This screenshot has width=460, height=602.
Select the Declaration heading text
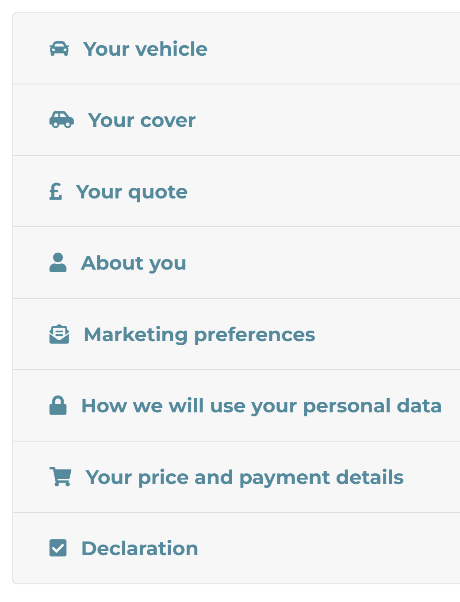(140, 549)
